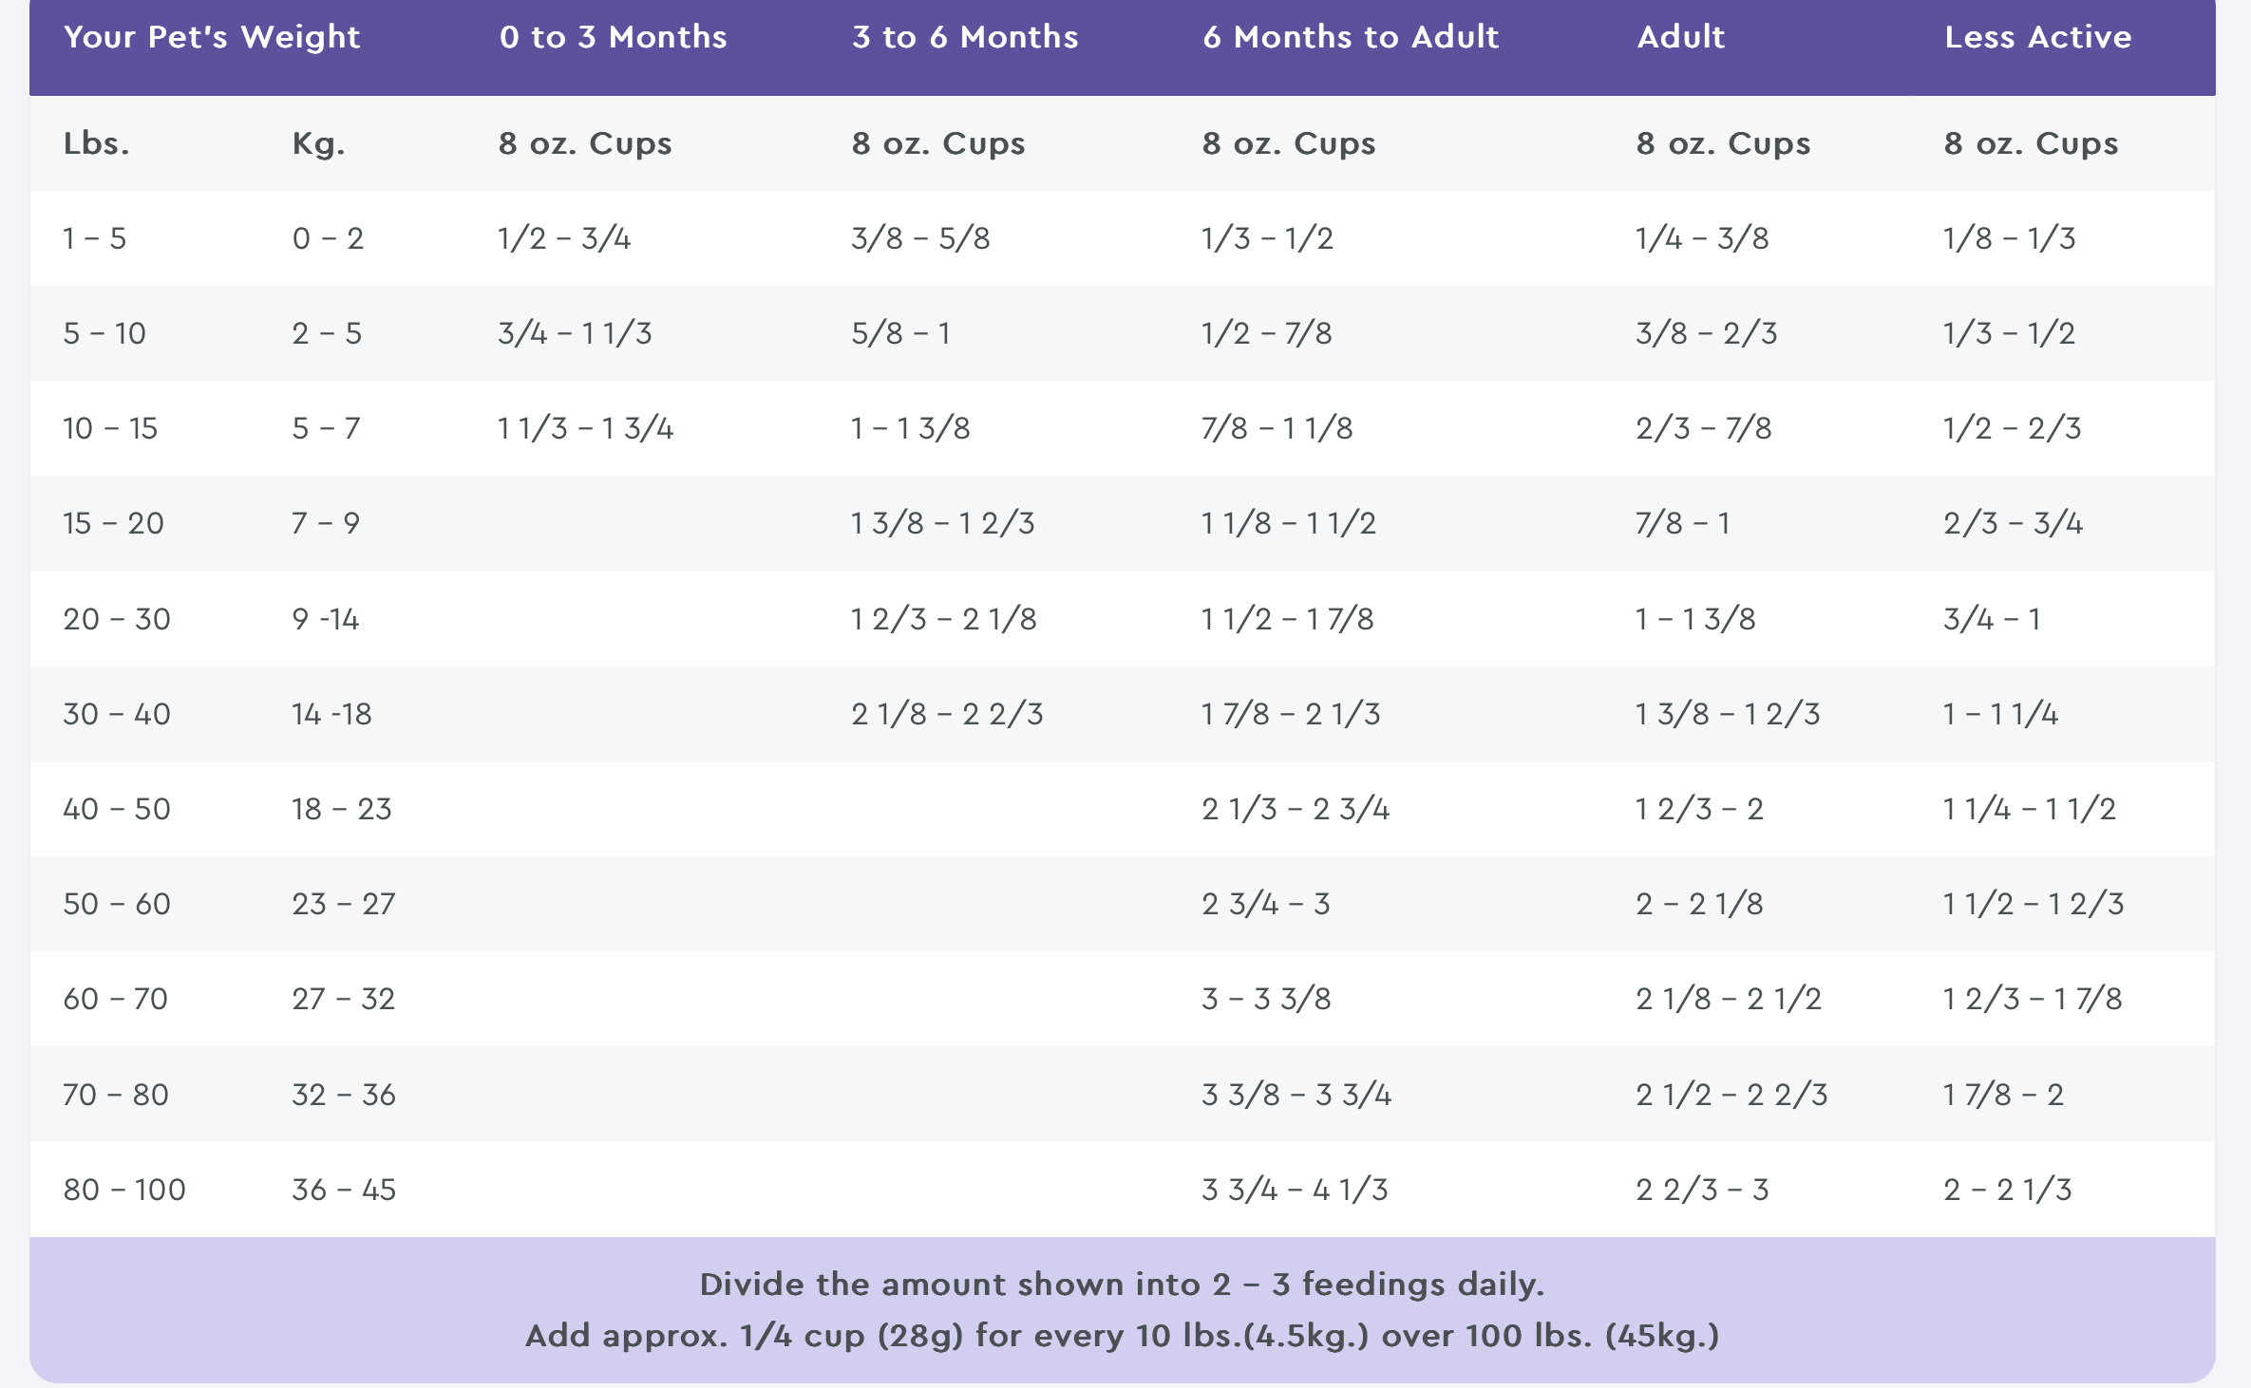Click the "1 1/3 – 1 3/4" cups cell
The width and height of the screenshot is (2251, 1388).
pos(585,428)
